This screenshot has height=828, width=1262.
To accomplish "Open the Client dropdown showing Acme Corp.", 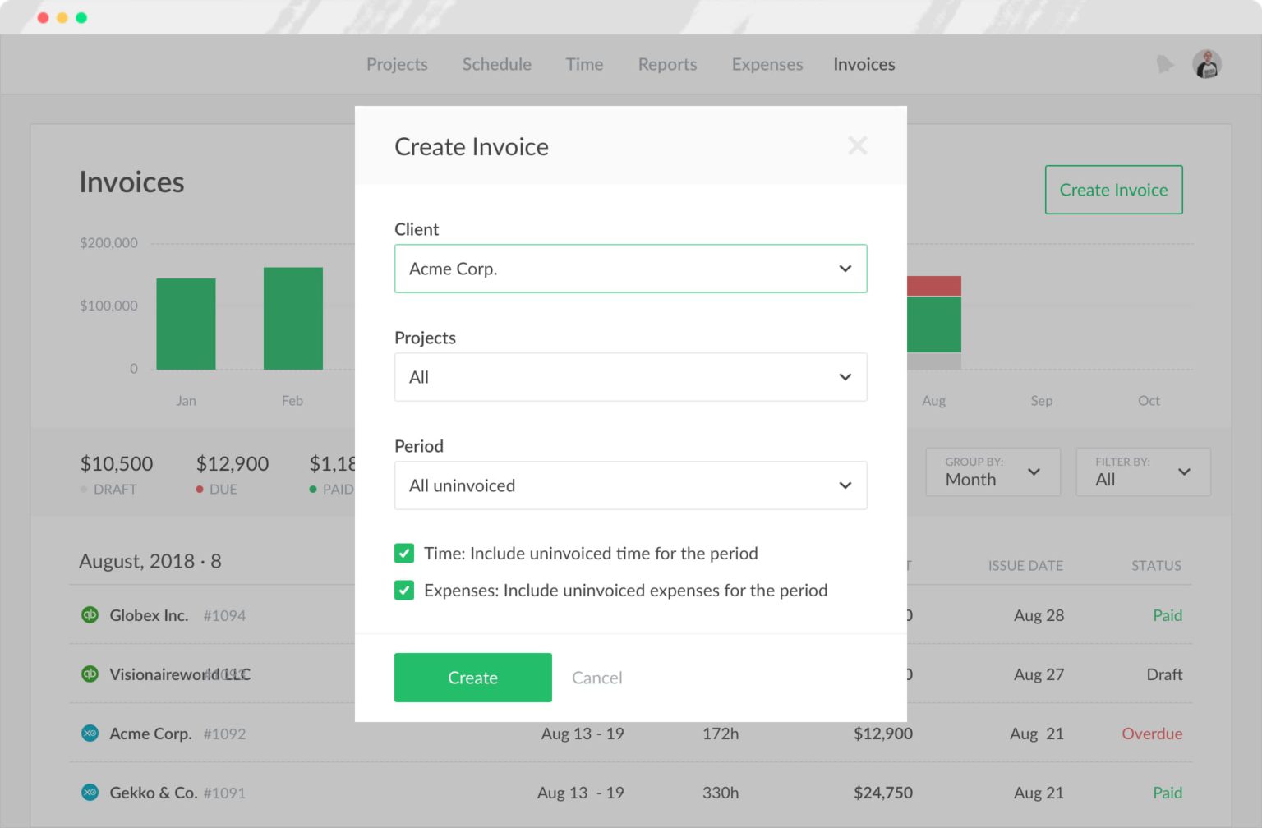I will pyautogui.click(x=630, y=269).
